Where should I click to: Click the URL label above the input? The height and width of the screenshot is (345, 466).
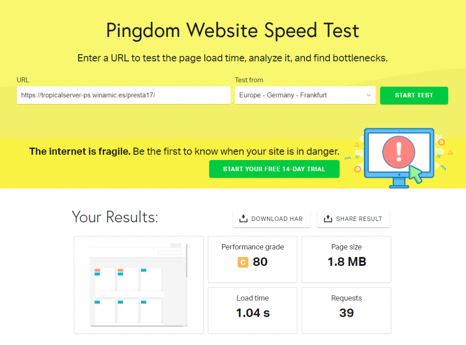click(23, 80)
